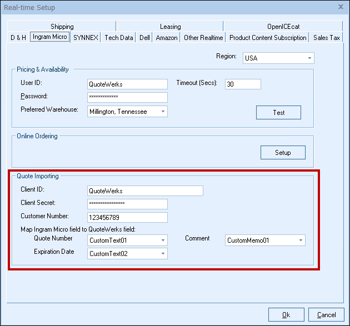Image resolution: width=350 pixels, height=326 pixels.
Task: Select the Amazon tab
Action: coord(167,37)
